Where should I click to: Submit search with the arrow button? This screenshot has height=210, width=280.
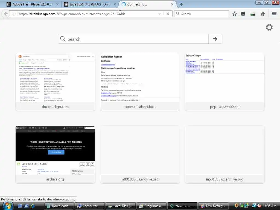point(215,39)
